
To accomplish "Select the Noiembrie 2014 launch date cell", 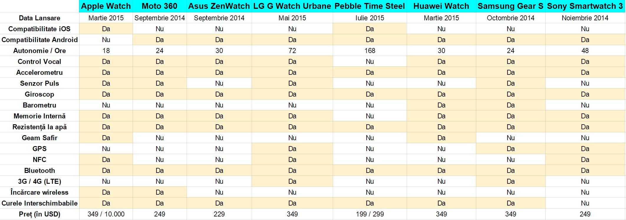I will [585, 18].
